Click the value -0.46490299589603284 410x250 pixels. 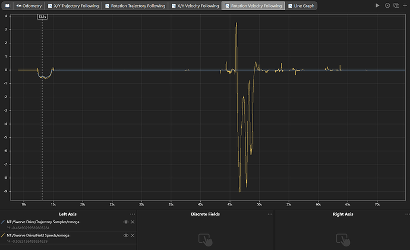[x=30, y=228]
